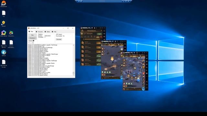Click the first chest item icon in first MEmu
Viewport: 207px width, 116px height.
[x=82, y=43]
